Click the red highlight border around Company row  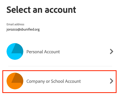point(59,71)
